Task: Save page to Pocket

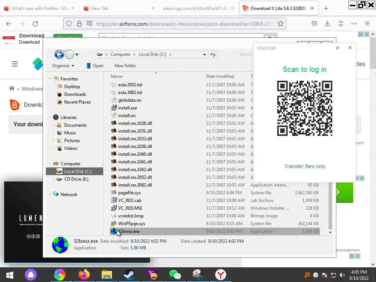Action: click(314, 23)
